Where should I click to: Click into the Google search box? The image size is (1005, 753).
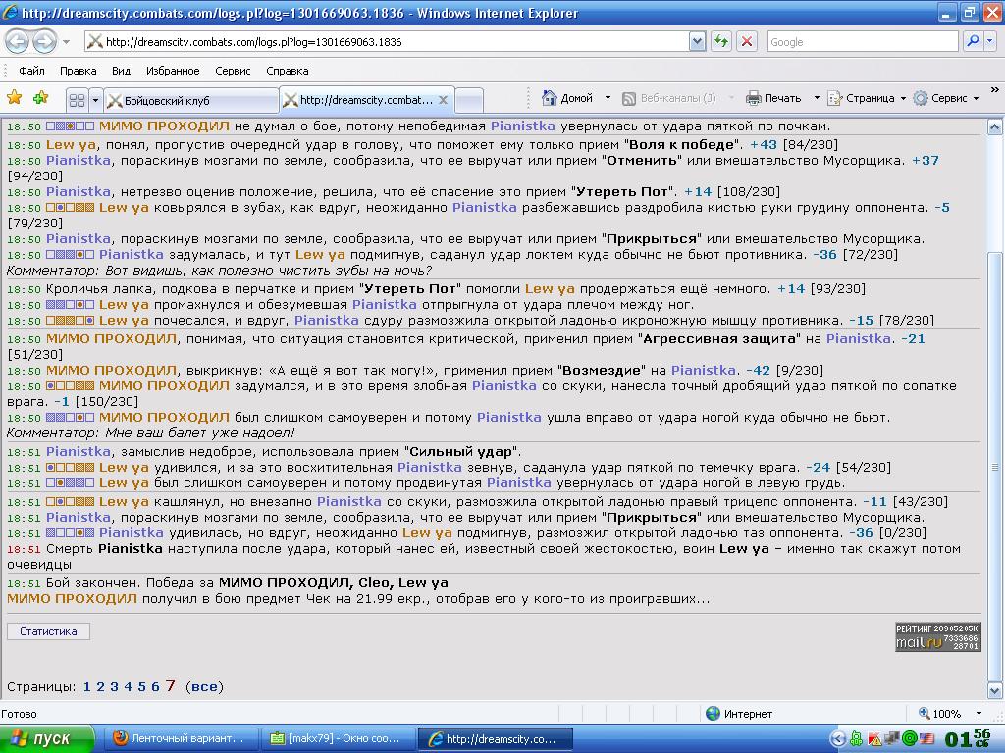863,41
